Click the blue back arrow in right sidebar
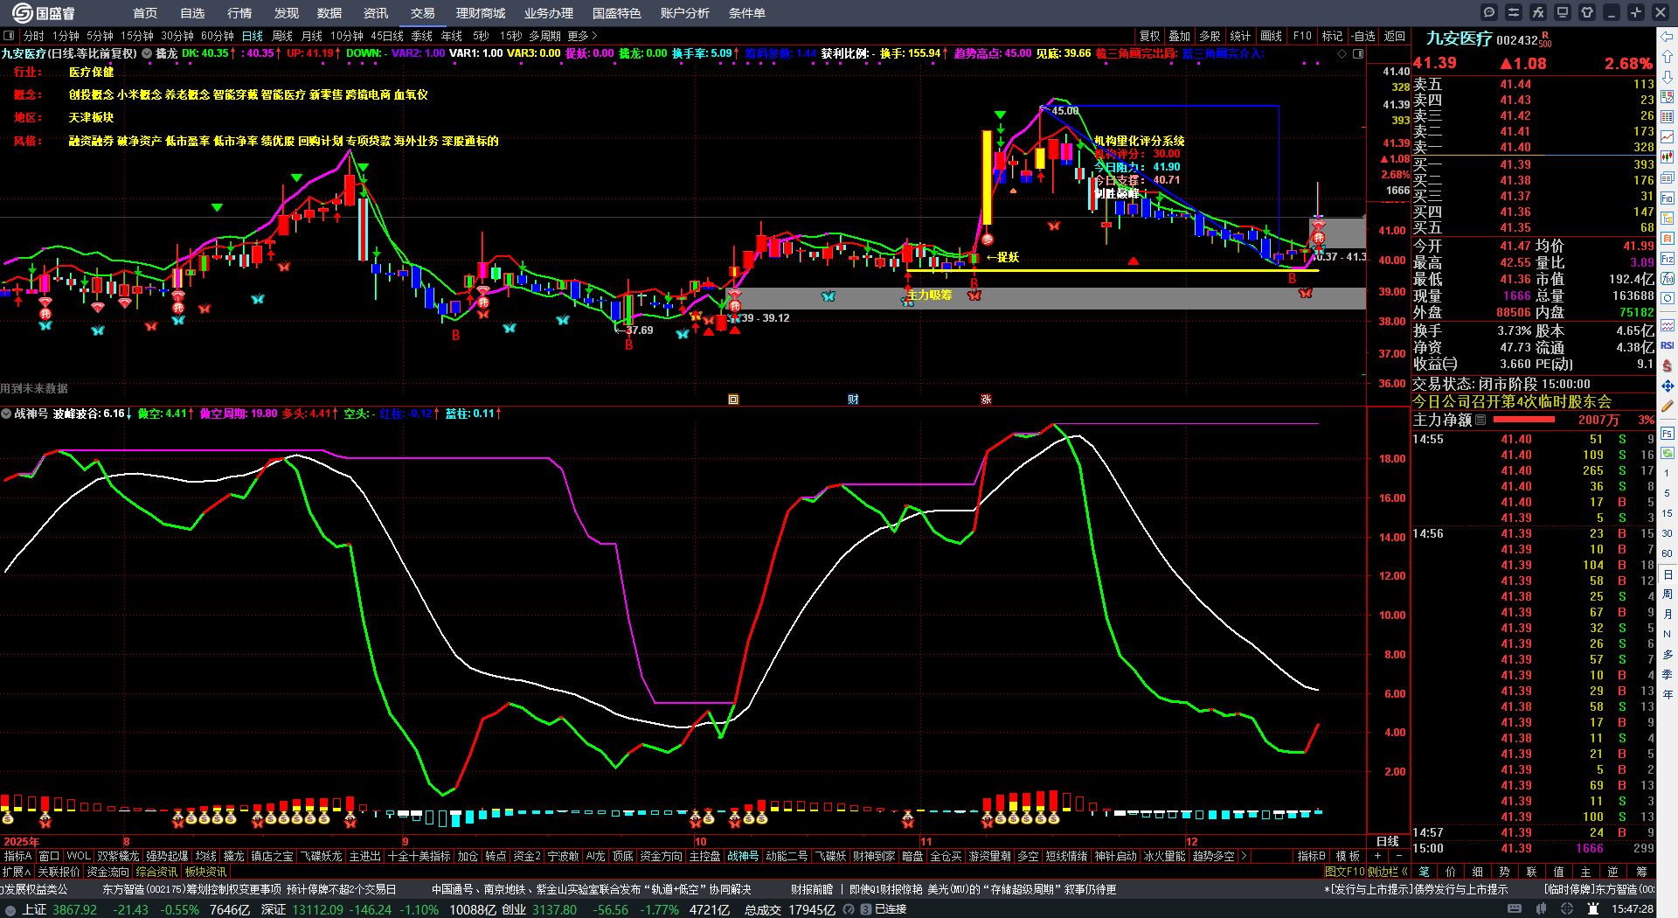1678x918 pixels. click(1668, 36)
